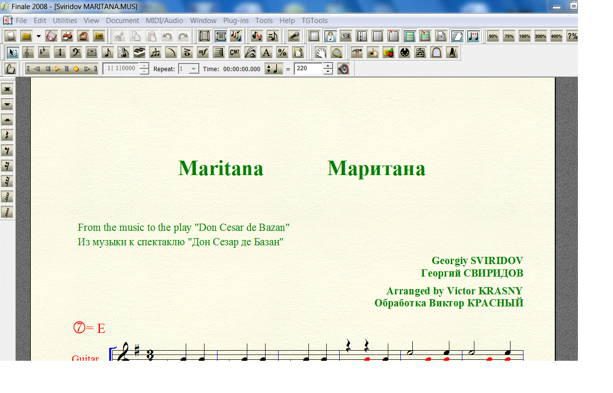Screen dimensions: 613x393
Task: Increase tempo with the up arrow
Action: (328, 66)
